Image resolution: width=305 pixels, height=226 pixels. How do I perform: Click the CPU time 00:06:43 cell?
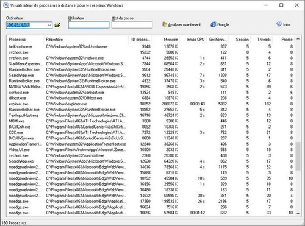point(198,104)
